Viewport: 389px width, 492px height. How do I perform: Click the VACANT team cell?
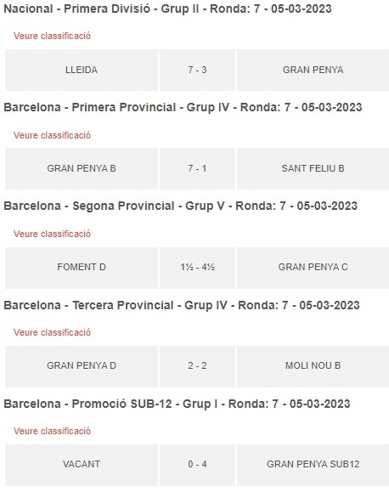tap(82, 465)
